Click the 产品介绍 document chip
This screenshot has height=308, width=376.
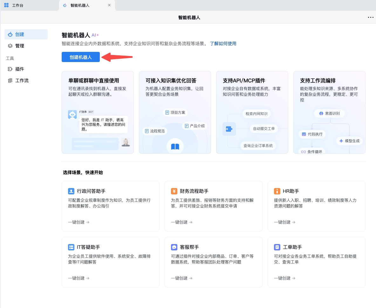tap(195, 126)
